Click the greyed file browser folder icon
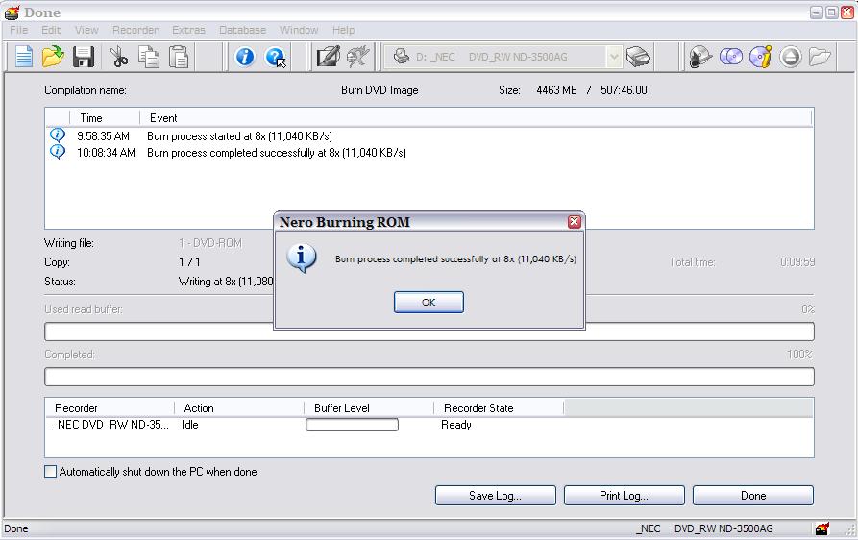This screenshot has height=540, width=858. click(820, 57)
